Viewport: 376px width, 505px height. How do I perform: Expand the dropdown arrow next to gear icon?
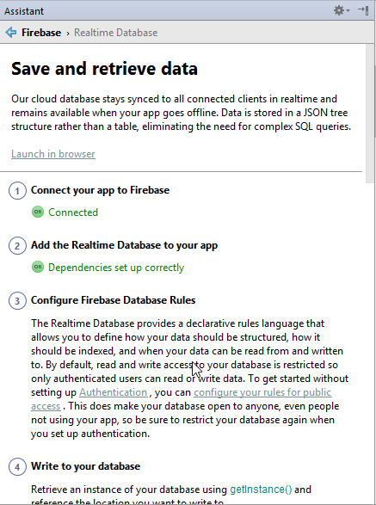tap(348, 11)
